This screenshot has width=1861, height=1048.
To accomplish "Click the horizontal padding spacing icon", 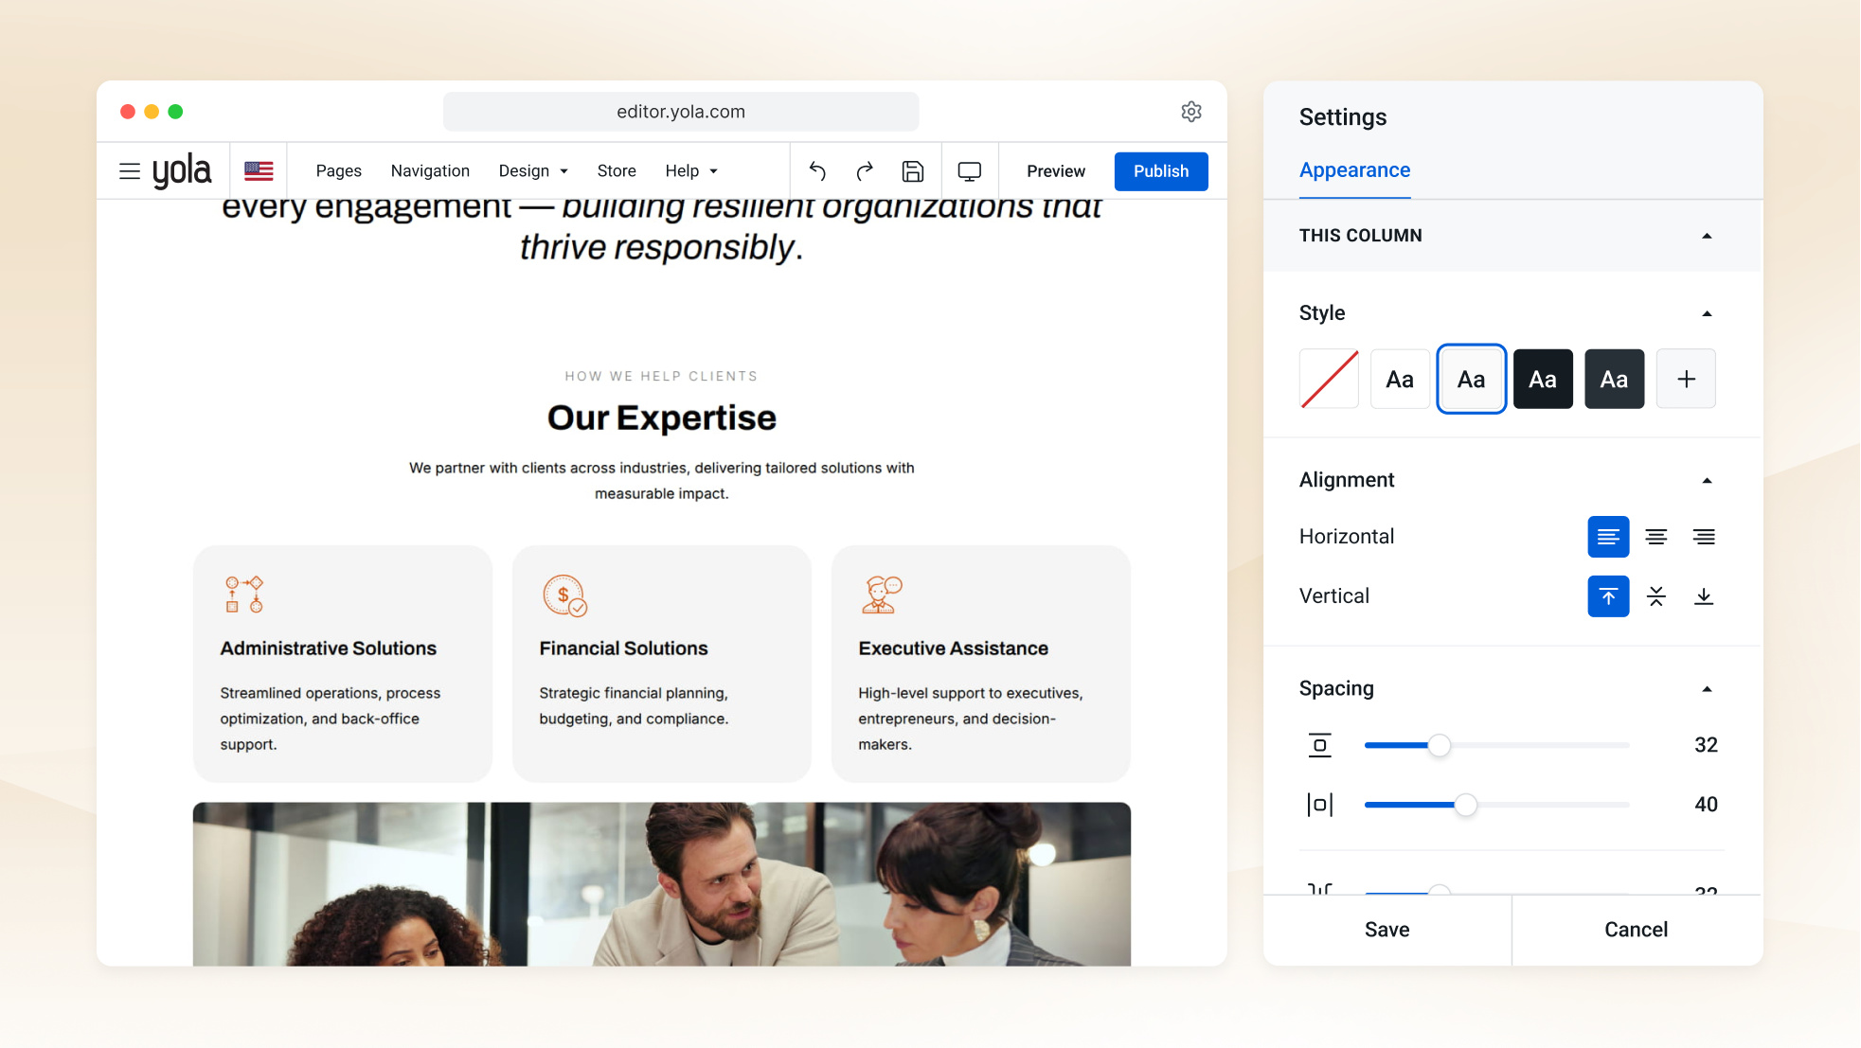I will pyautogui.click(x=1320, y=805).
